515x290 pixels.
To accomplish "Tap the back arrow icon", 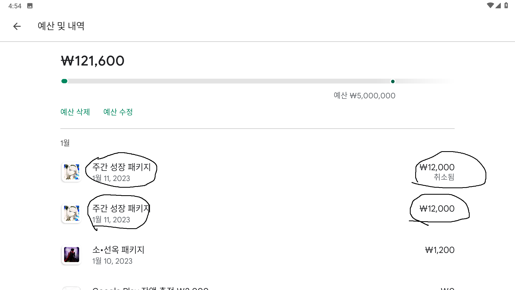I will [17, 26].
